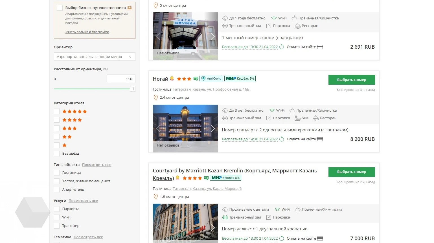
Task: Click the SPA amenity icon for Ногай
Action: coord(297,118)
